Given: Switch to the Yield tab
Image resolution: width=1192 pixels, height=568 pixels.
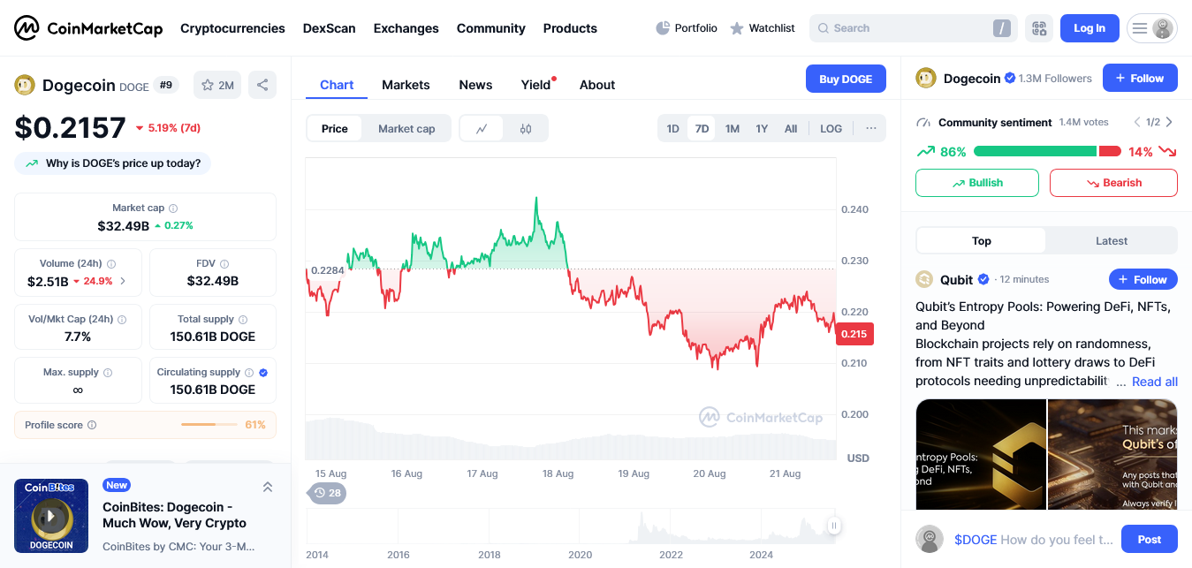Looking at the screenshot, I should pos(535,85).
